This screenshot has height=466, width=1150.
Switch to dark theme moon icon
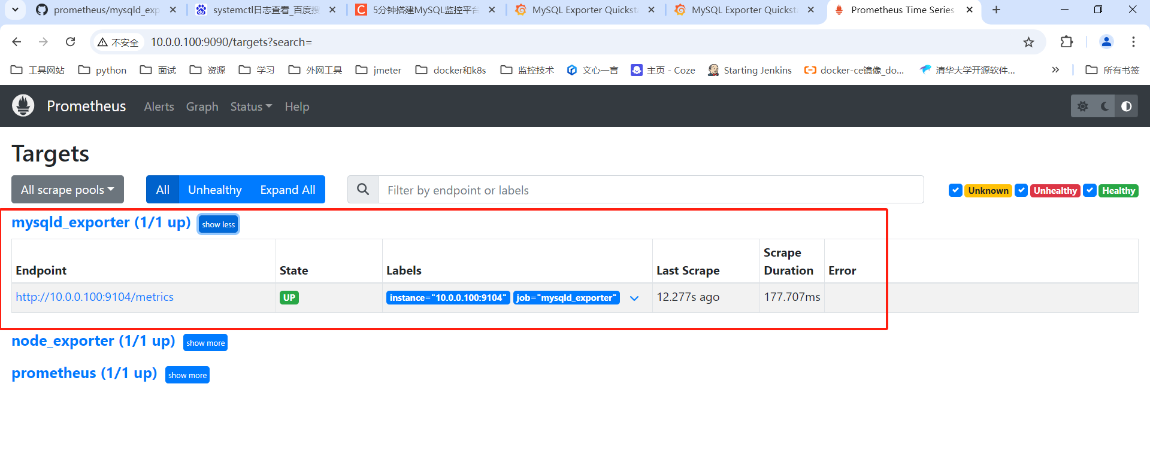point(1104,106)
